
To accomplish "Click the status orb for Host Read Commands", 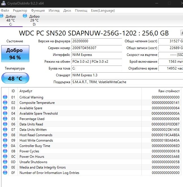I will click(5, 135).
